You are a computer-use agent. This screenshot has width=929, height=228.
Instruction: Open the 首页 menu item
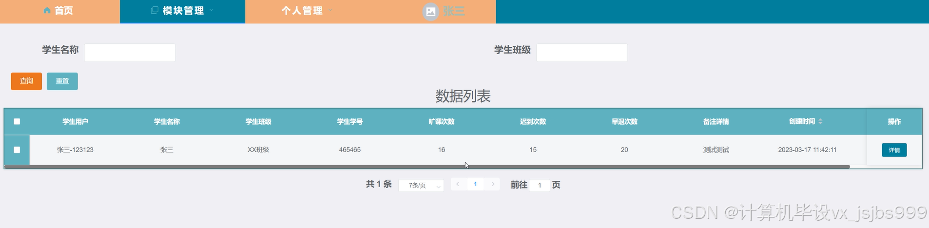[x=59, y=11]
